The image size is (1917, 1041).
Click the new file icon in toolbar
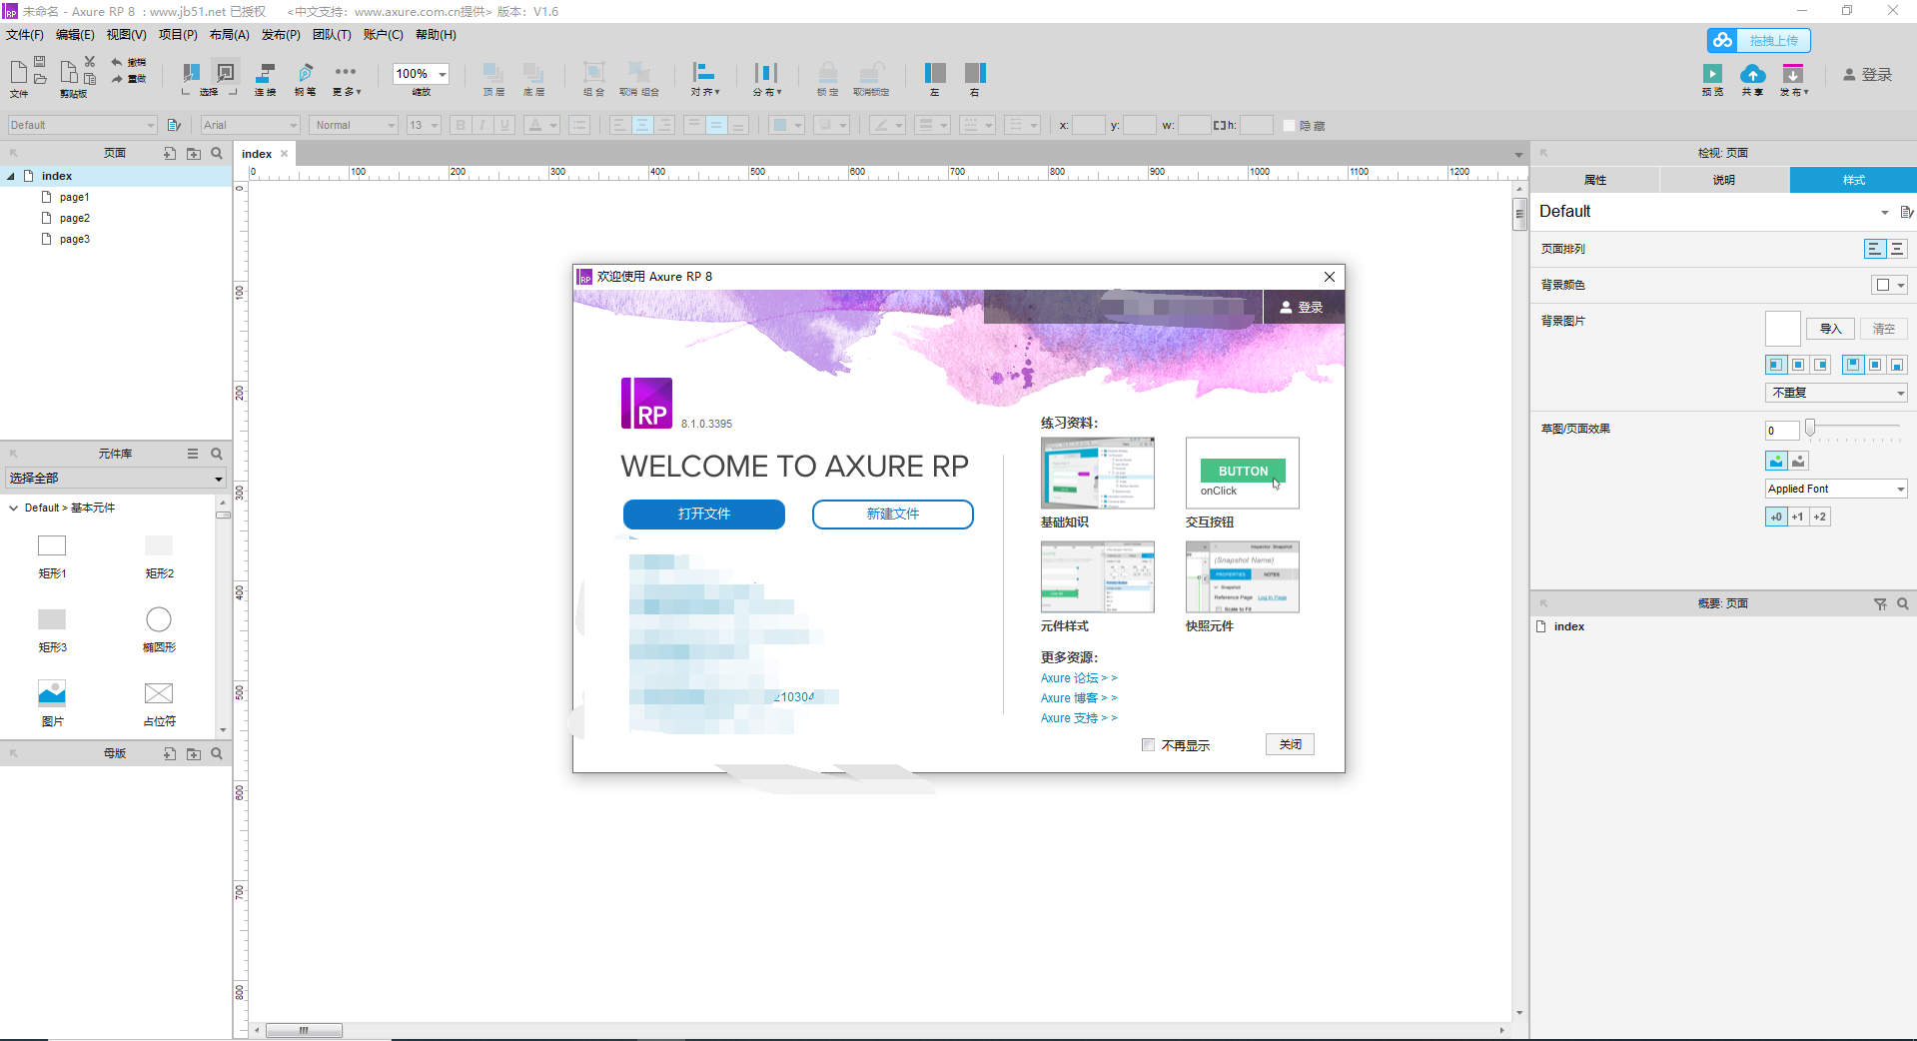[x=18, y=72]
